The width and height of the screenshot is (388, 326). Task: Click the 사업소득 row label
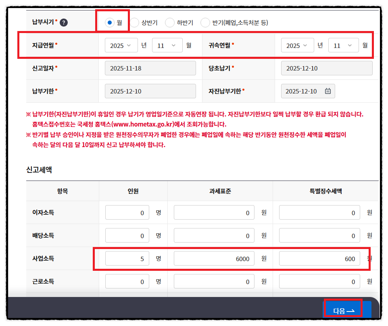coord(43,259)
